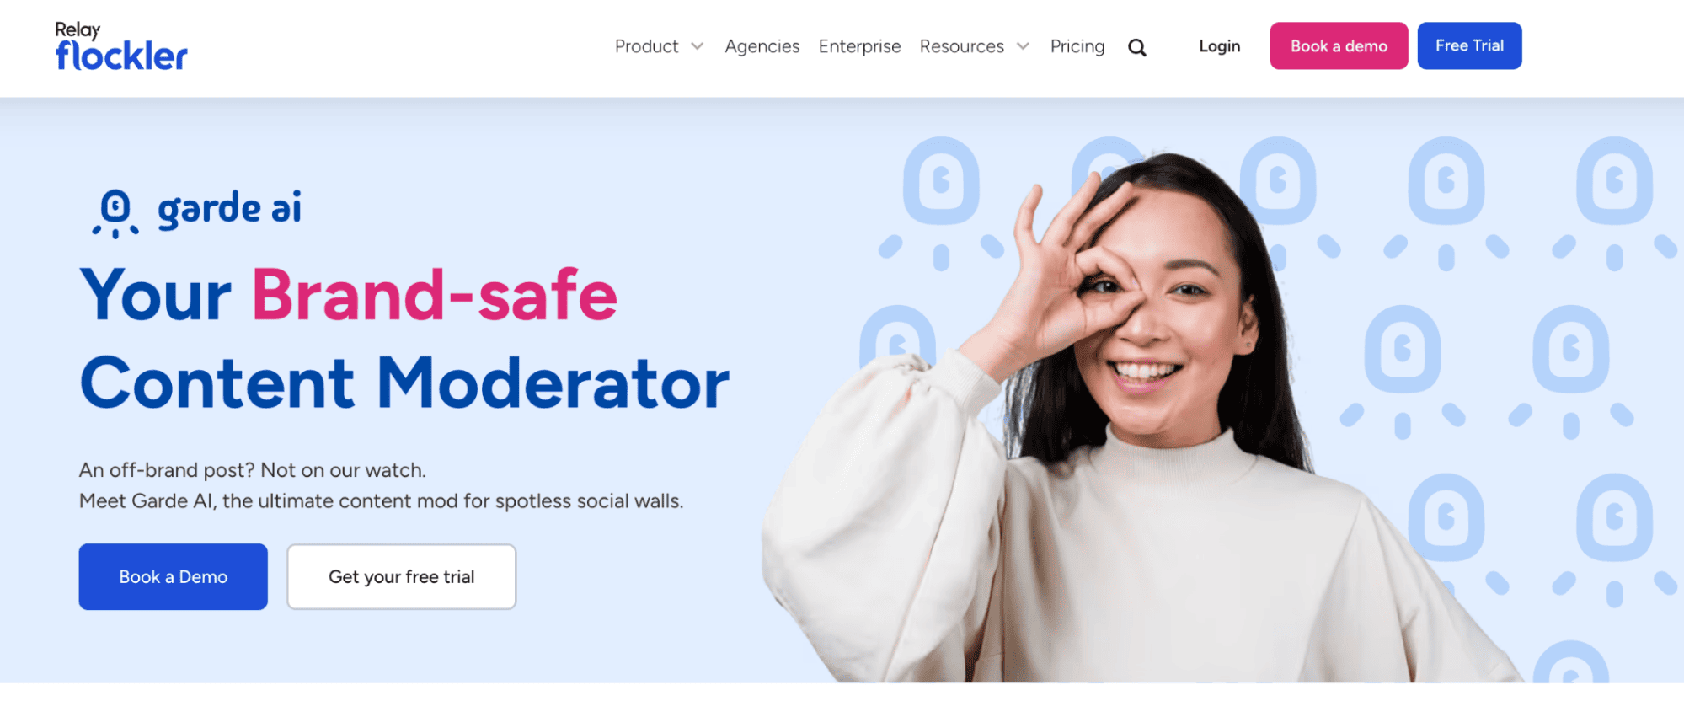Click the Garde AI robot icon
Image resolution: width=1684 pixels, height=701 pixels.
115,214
